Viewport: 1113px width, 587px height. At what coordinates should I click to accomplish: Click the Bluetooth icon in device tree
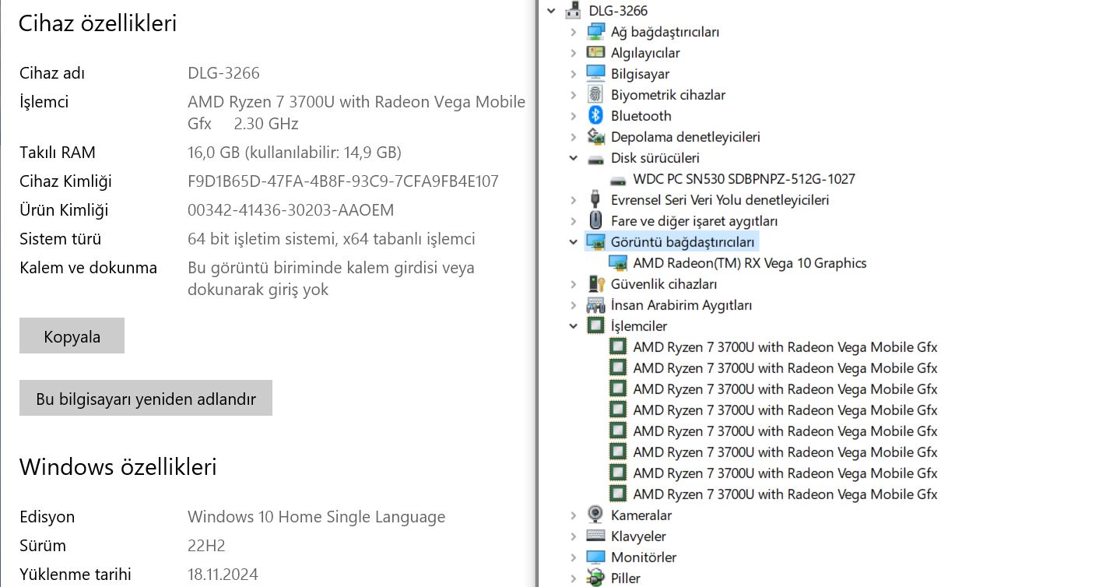[595, 115]
